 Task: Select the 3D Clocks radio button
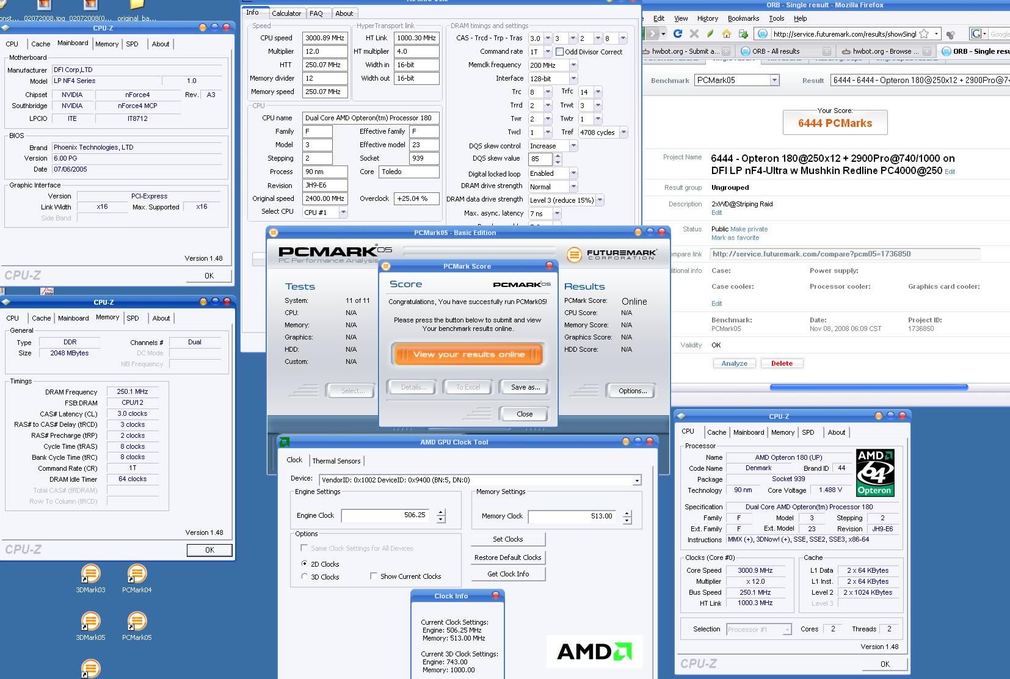point(304,576)
